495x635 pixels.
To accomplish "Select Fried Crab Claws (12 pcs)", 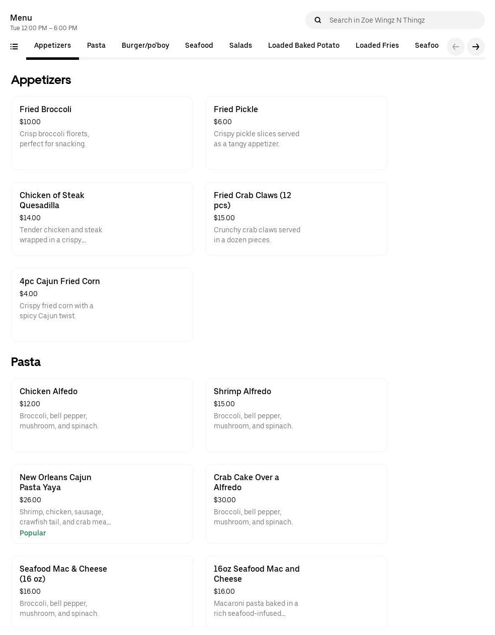I will [296, 219].
